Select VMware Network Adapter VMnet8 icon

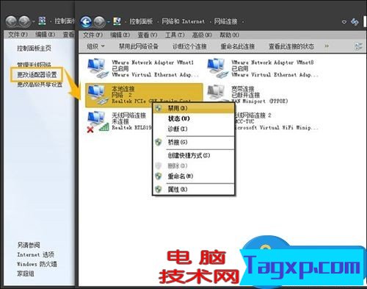217,68
